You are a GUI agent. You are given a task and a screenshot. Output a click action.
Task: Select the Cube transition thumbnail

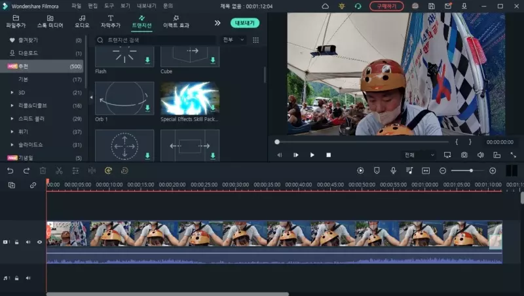pos(190,57)
